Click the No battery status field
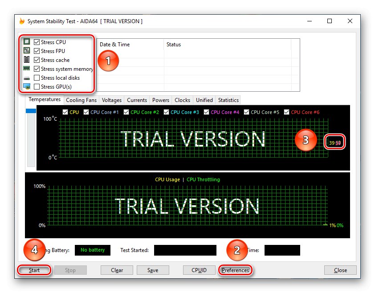The image size is (375, 293). click(93, 250)
